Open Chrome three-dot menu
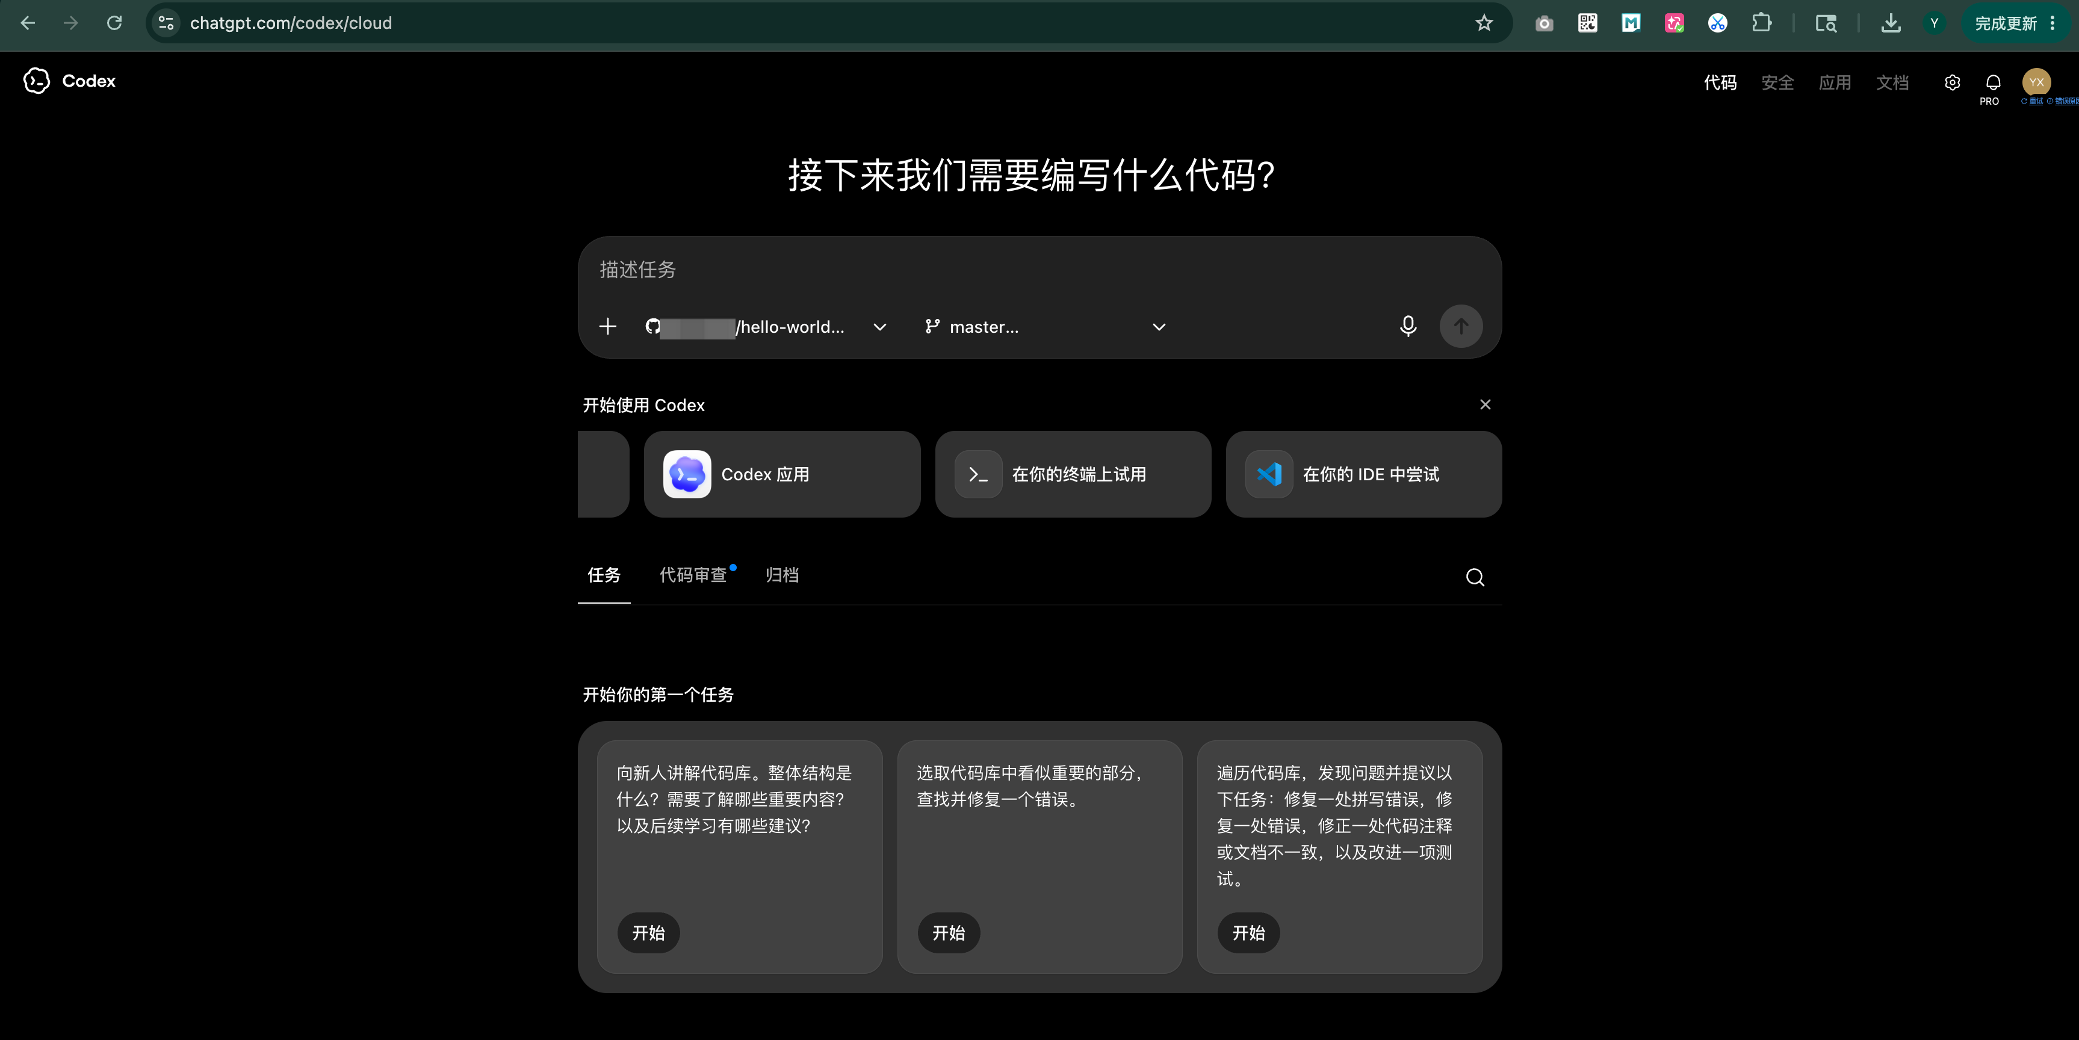This screenshot has height=1040, width=2079. coord(2053,23)
